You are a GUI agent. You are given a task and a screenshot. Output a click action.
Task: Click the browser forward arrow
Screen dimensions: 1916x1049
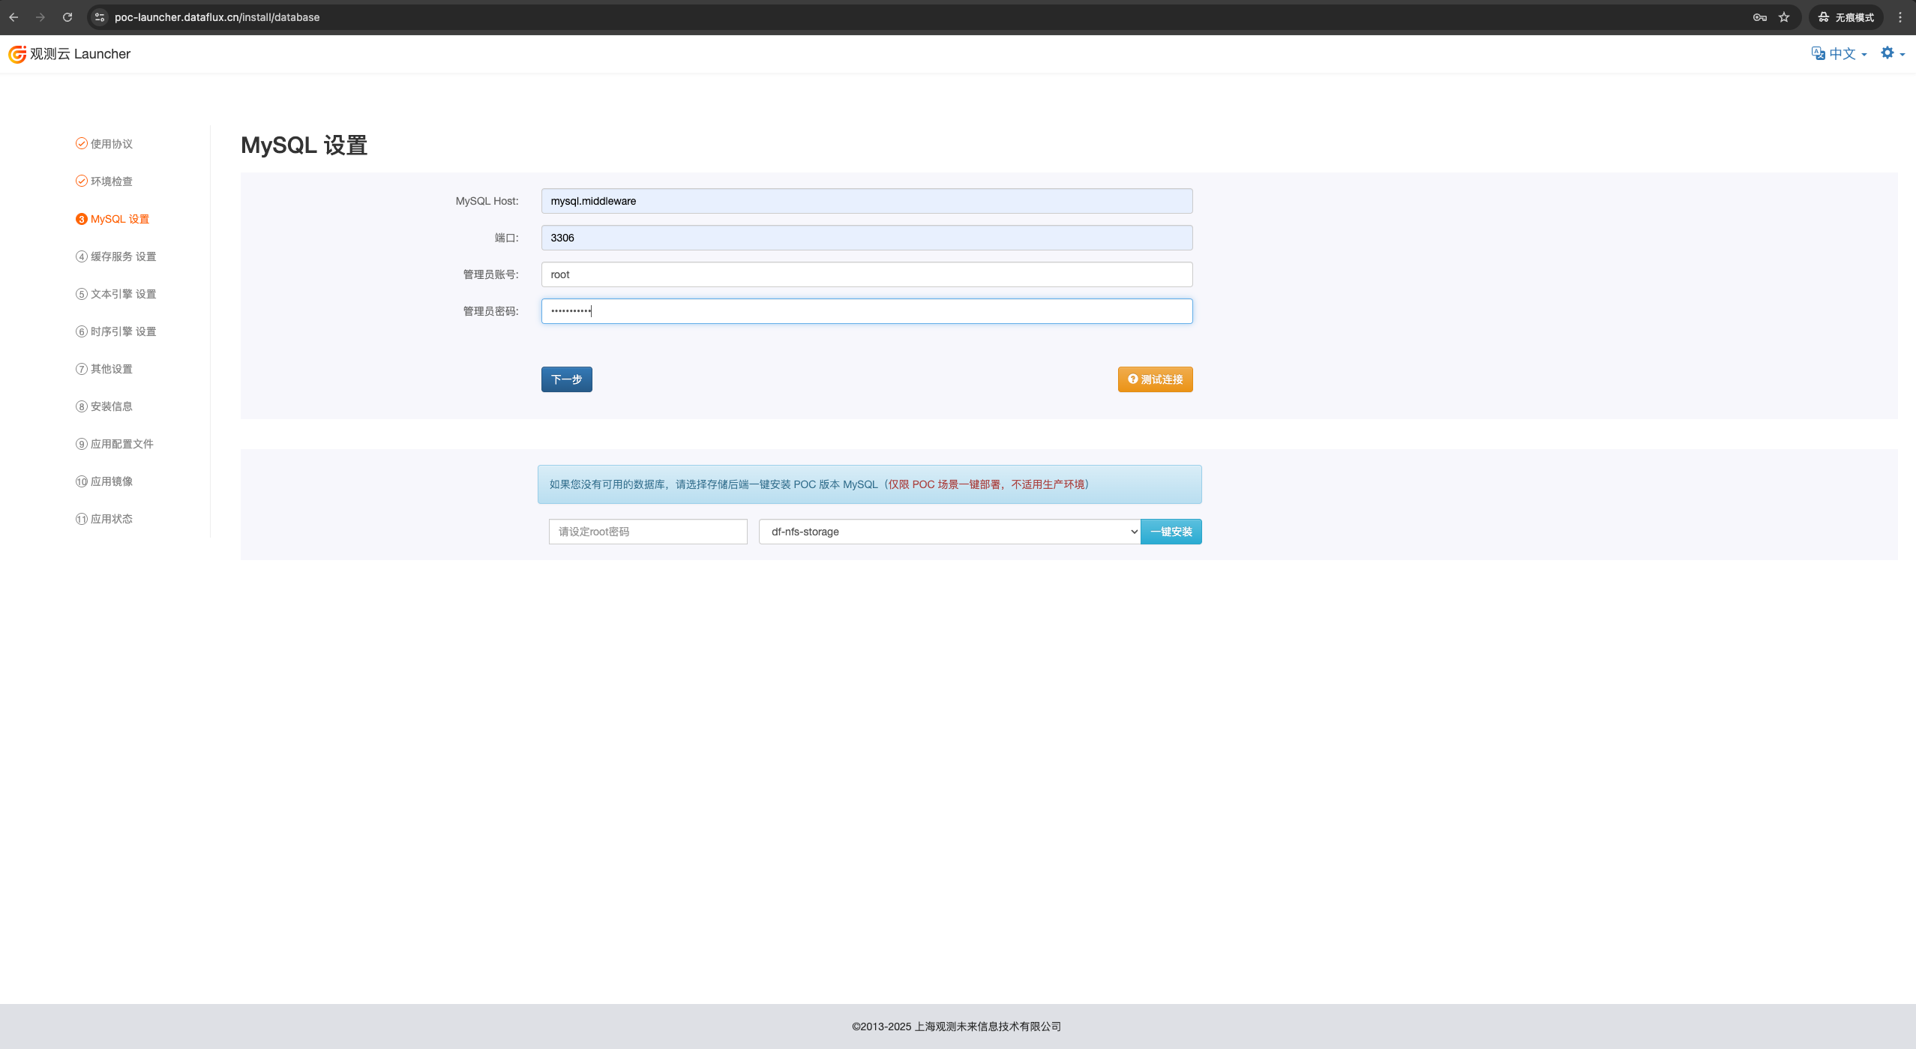(40, 17)
